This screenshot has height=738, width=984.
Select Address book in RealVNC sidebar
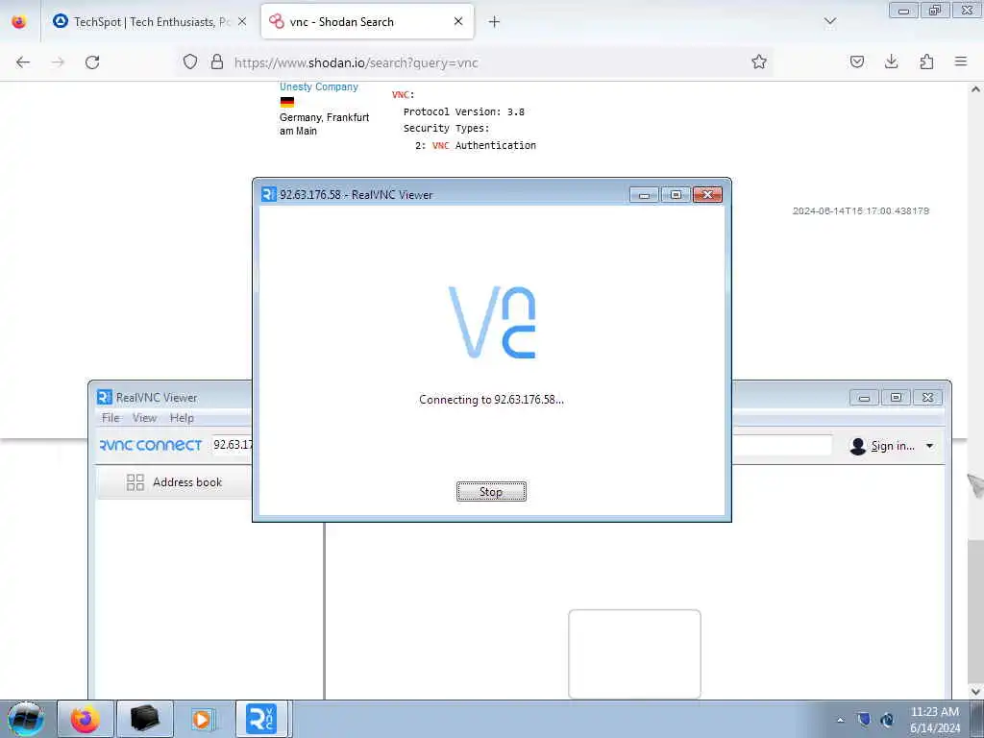(175, 482)
